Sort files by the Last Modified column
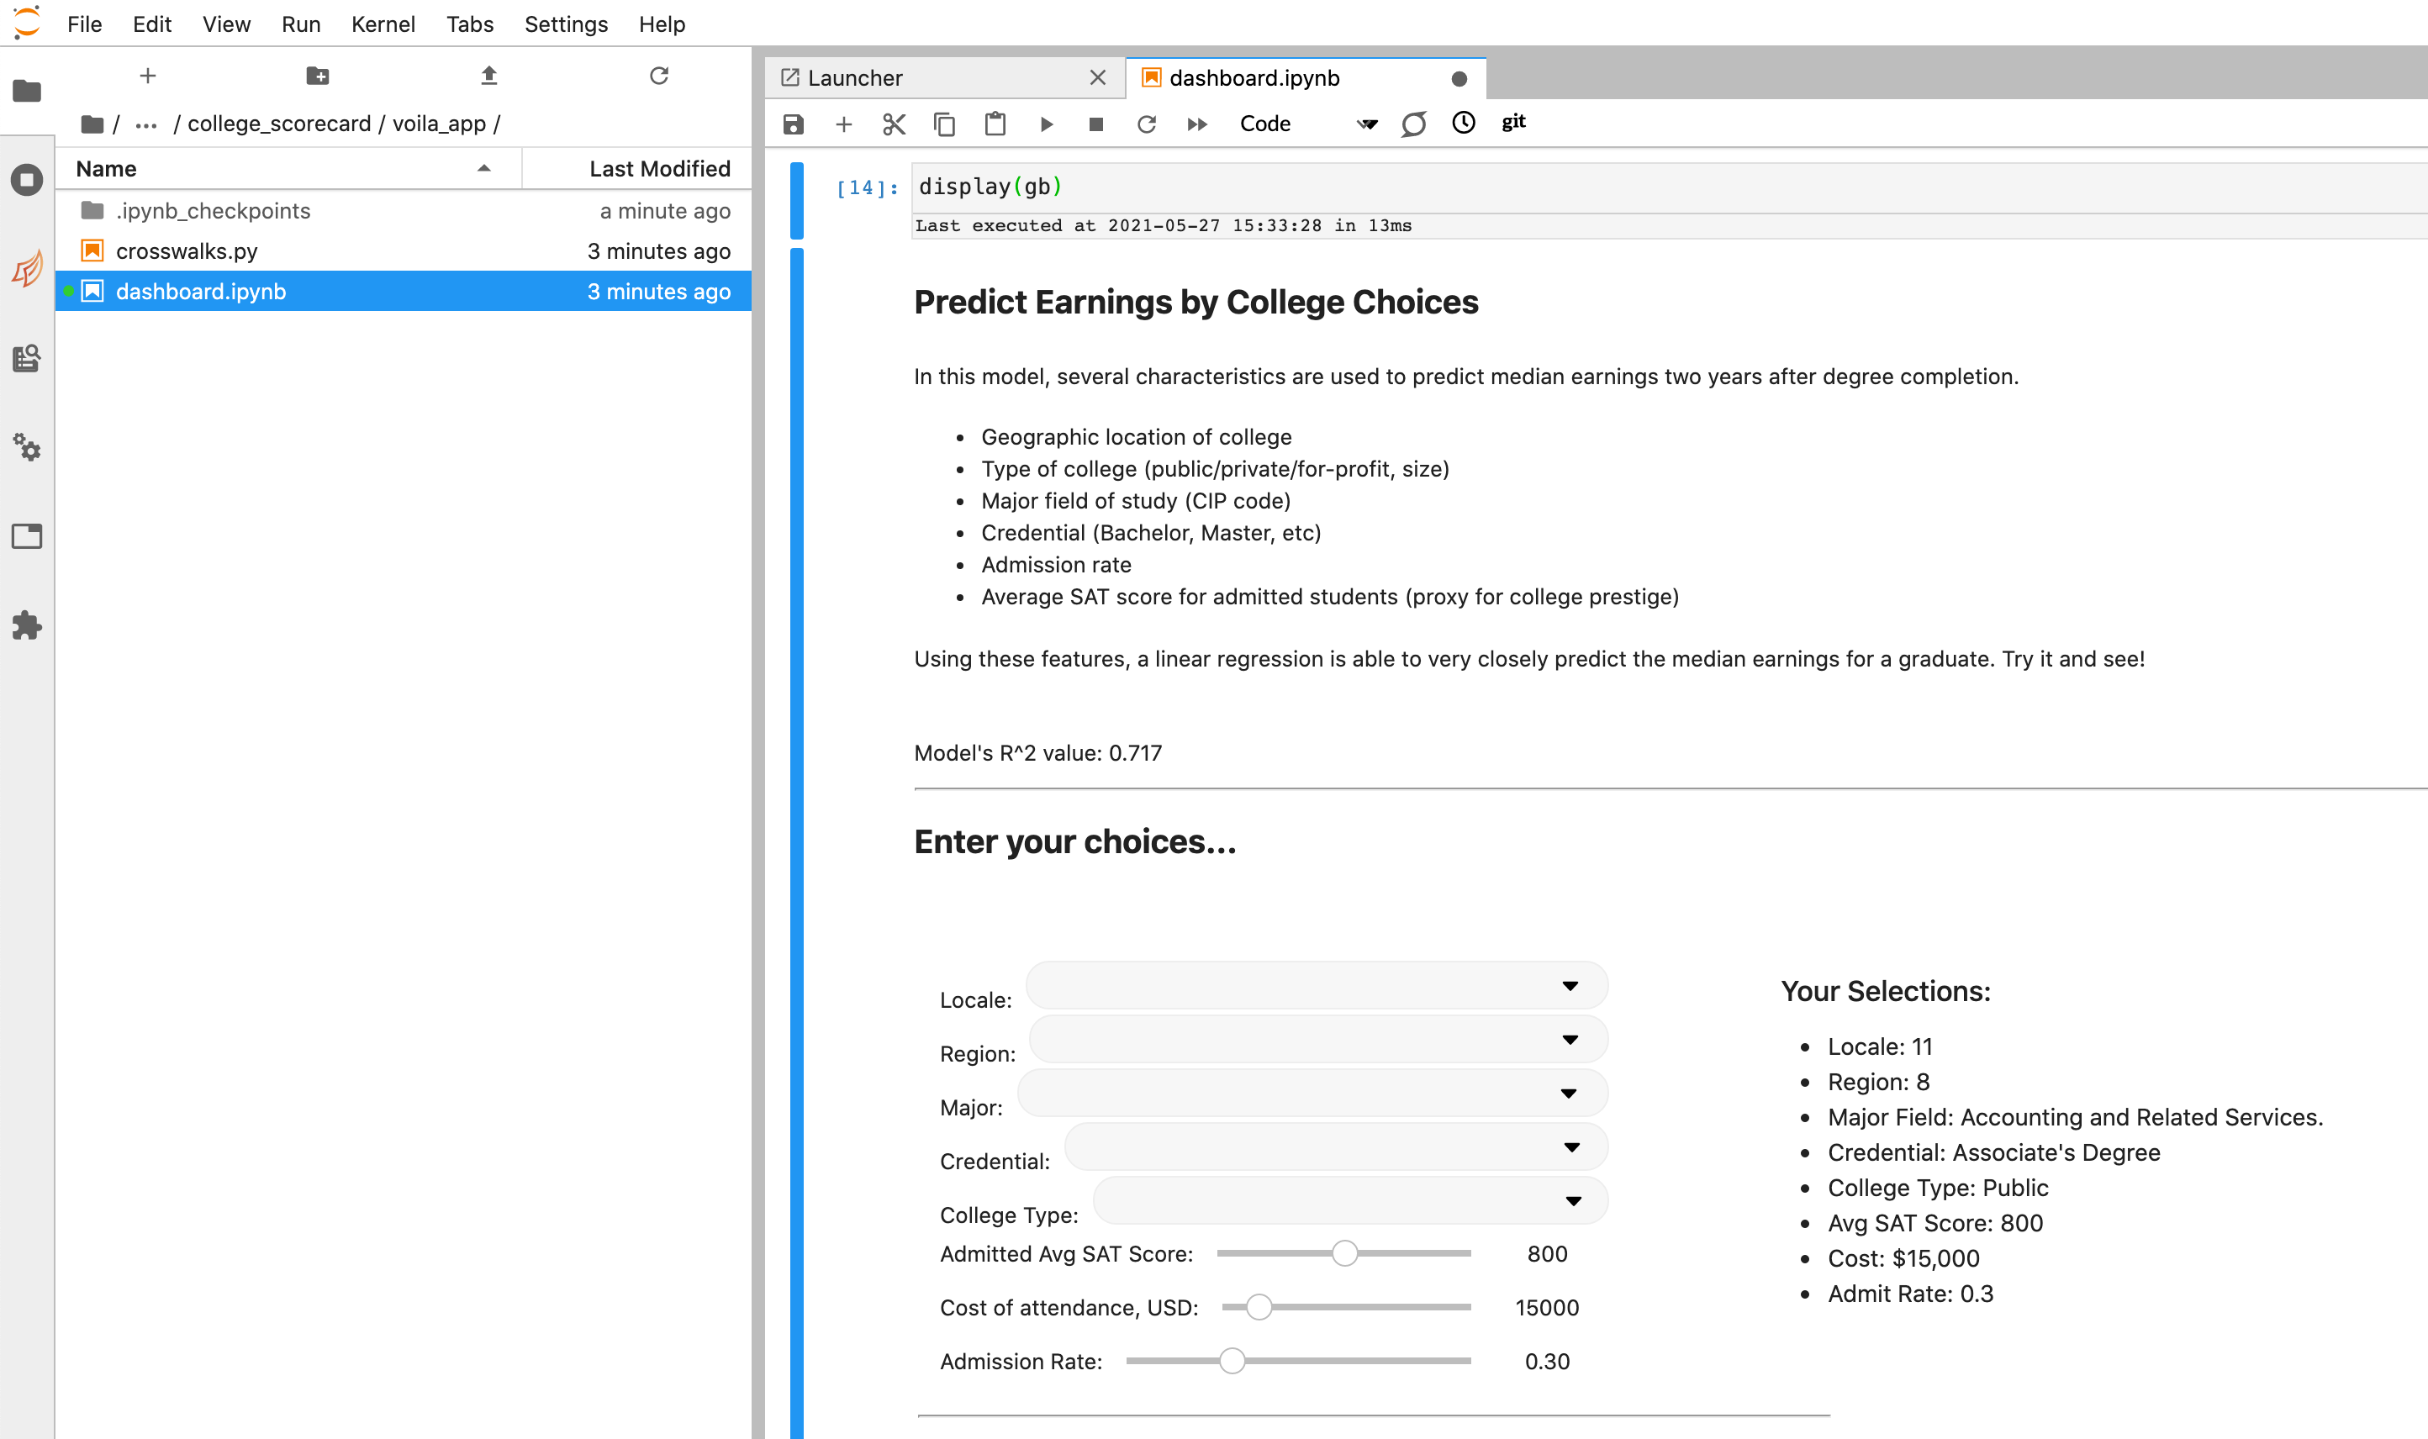2428x1439 pixels. click(x=659, y=169)
